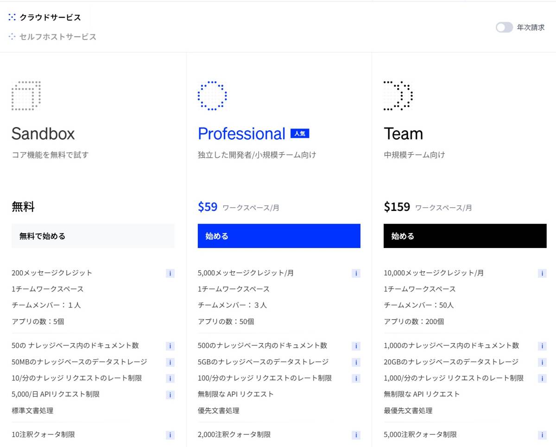Click the 無料 price text

pos(23,207)
